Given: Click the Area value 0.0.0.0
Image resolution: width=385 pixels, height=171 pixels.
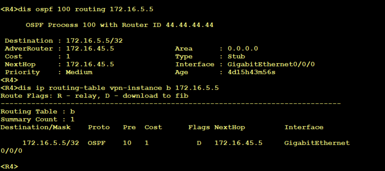Looking at the screenshot, I should 243,49.
